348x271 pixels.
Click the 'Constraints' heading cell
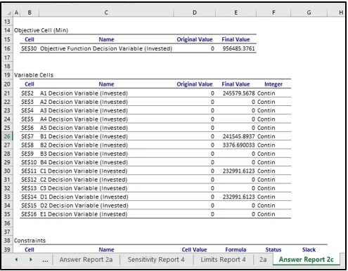click(30, 241)
